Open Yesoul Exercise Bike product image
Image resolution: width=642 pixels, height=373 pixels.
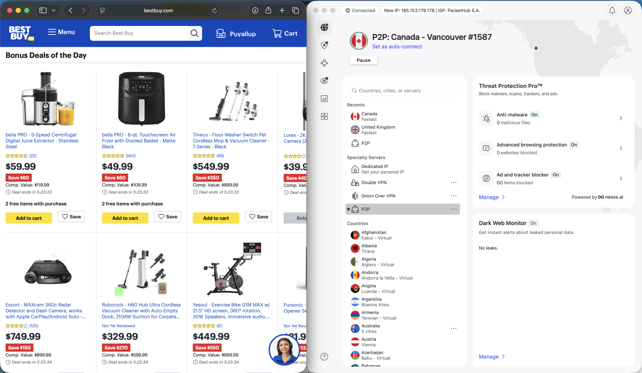coord(232,269)
